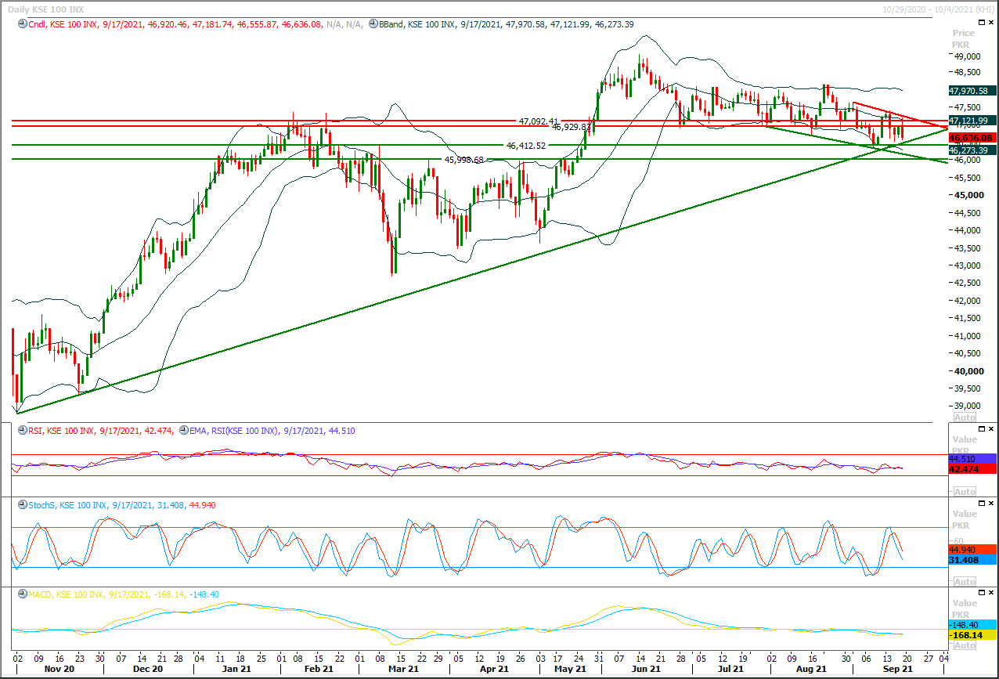The image size is (999, 679).
Task: Click the -148.40 MACD signal value tag
Action: tap(972, 625)
